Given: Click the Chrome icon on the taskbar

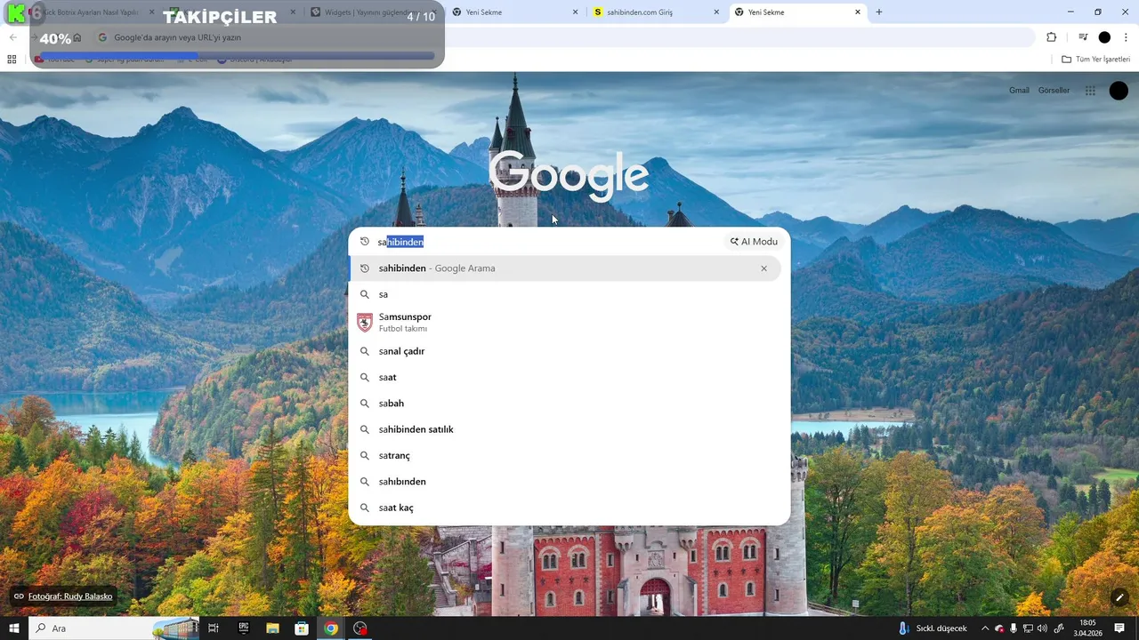Looking at the screenshot, I should [331, 628].
